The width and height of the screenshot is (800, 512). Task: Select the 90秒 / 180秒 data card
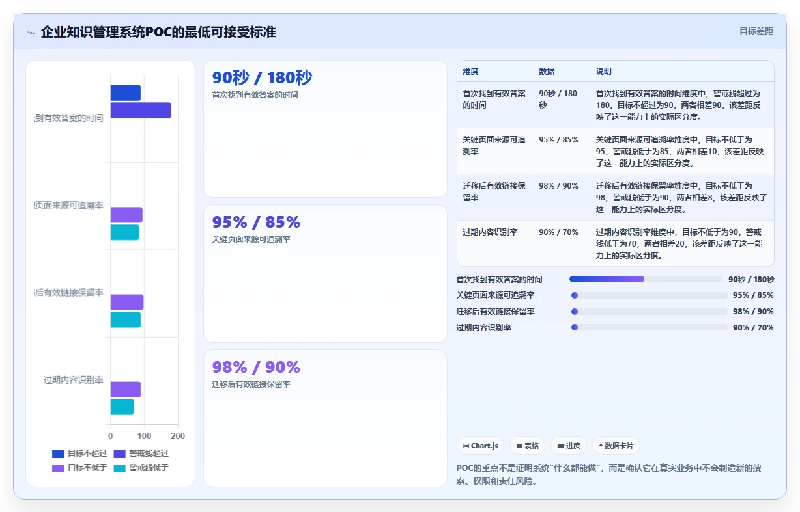[325, 129]
